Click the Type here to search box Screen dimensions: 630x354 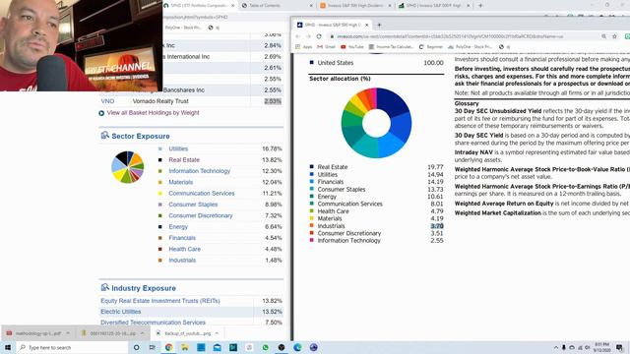click(x=72, y=347)
